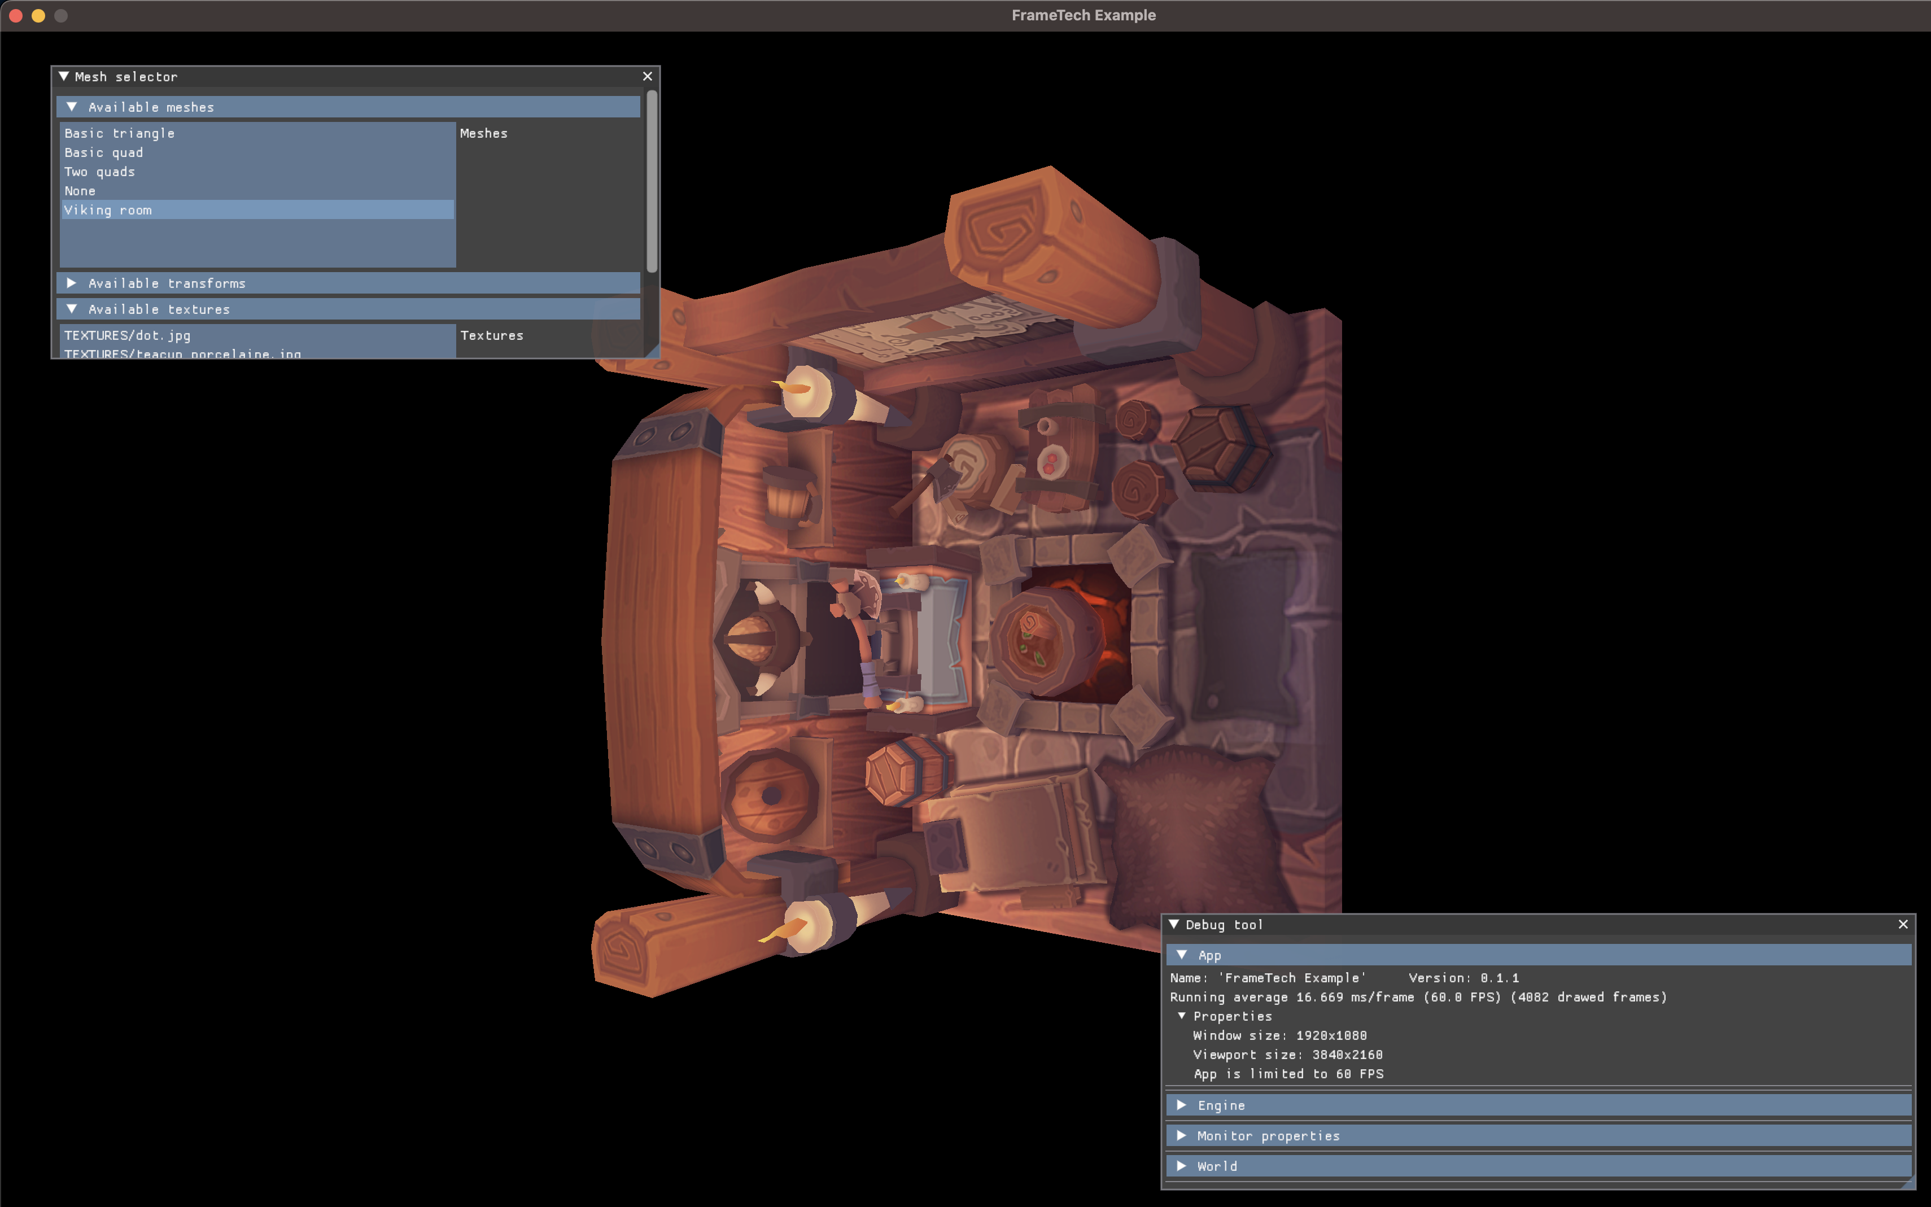Select TEXTURES/dot.jpg texture

click(257, 335)
